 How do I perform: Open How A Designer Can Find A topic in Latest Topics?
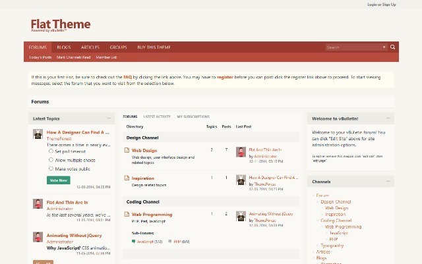78,132
